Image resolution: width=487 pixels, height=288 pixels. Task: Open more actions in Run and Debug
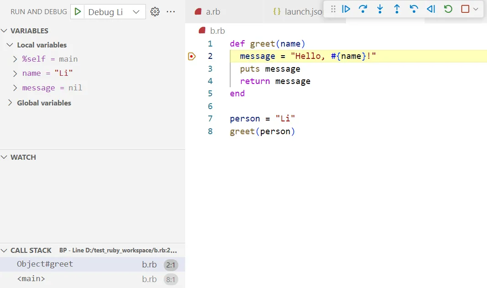[171, 11]
